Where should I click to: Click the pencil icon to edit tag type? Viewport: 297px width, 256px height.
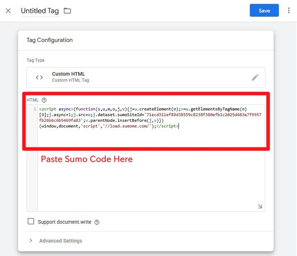tap(255, 77)
